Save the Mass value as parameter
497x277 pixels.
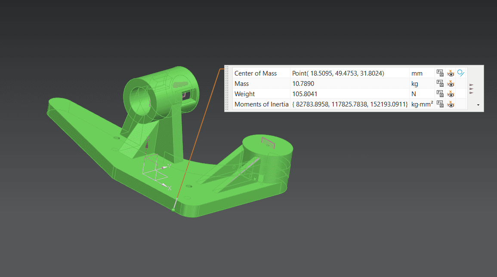pyautogui.click(x=440, y=83)
